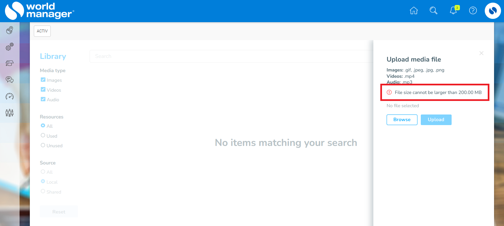Open the help question mark icon

[x=473, y=11]
